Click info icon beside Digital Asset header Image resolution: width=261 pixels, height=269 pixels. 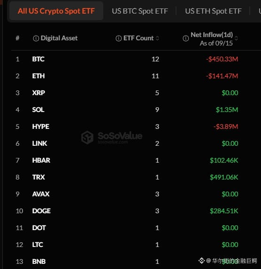point(36,38)
